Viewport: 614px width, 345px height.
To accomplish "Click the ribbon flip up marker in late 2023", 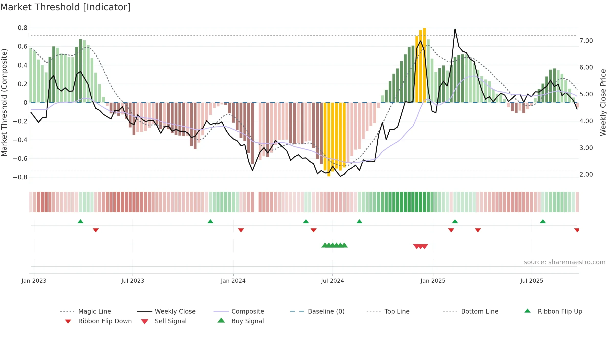I will 210,221.
